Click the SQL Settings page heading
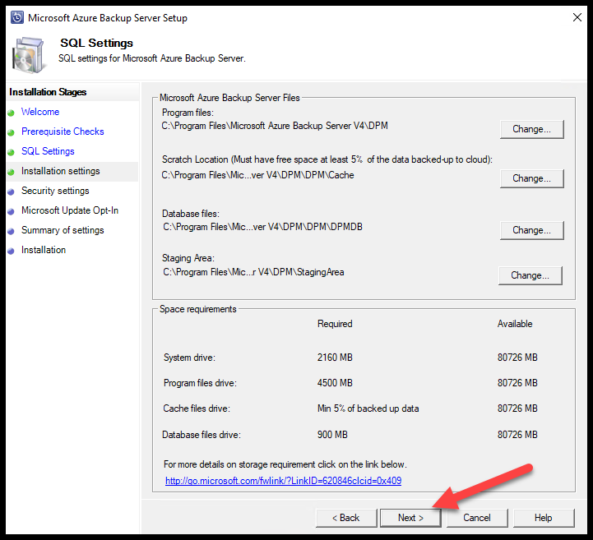 tap(97, 43)
